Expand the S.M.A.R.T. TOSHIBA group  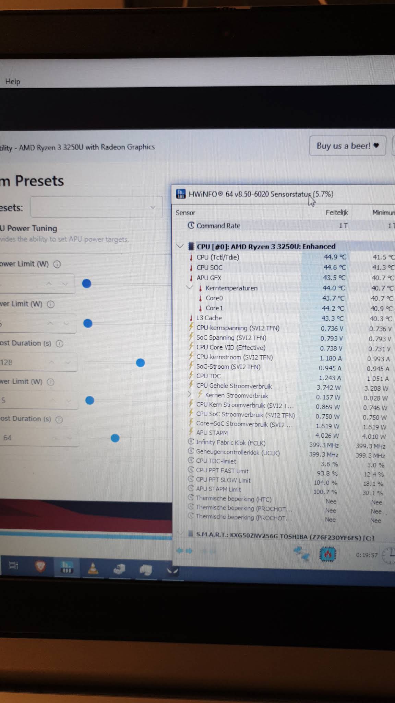tap(180, 533)
